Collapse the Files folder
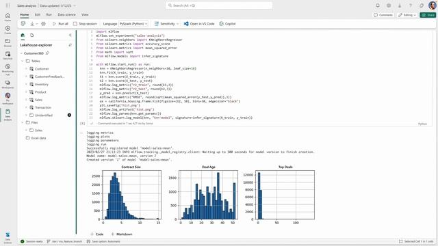 point(23,122)
